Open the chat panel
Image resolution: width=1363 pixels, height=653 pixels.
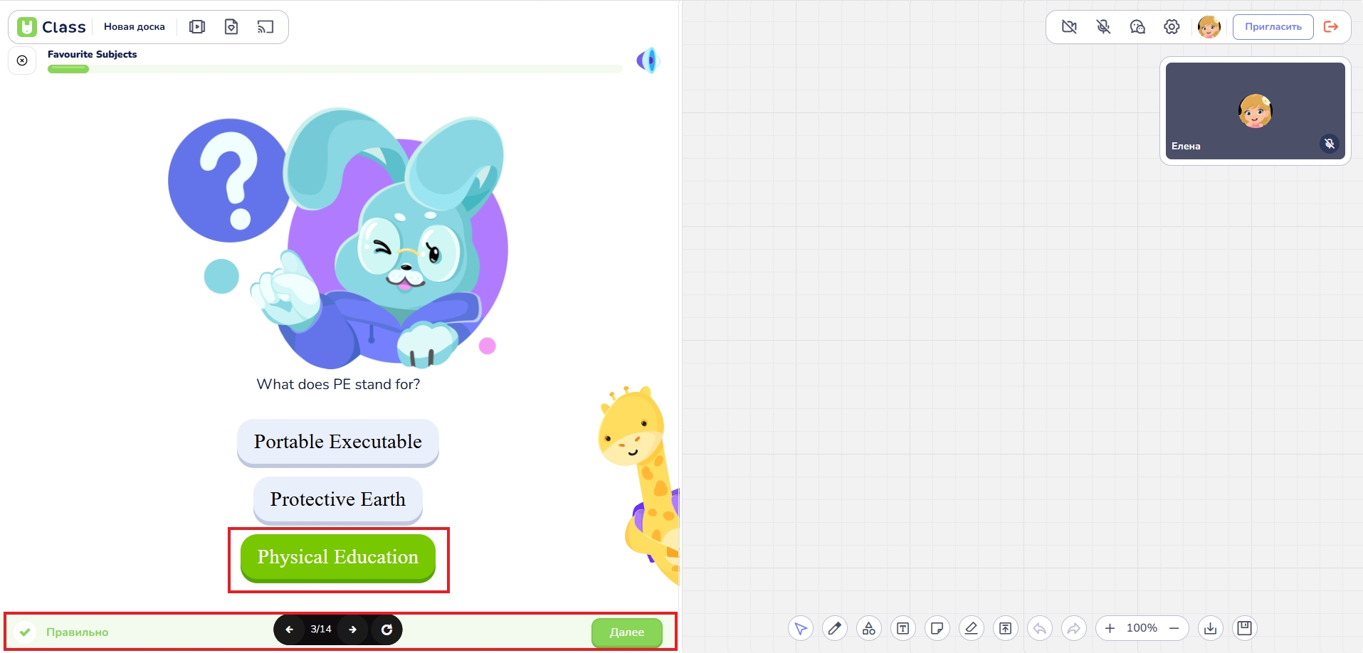(1137, 27)
